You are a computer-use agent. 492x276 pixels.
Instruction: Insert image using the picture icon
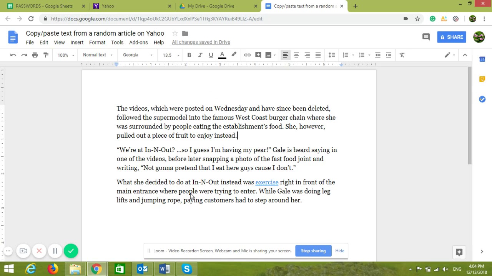268,55
